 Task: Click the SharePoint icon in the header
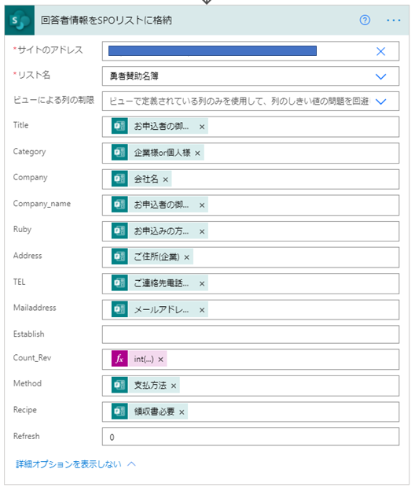coord(20,20)
